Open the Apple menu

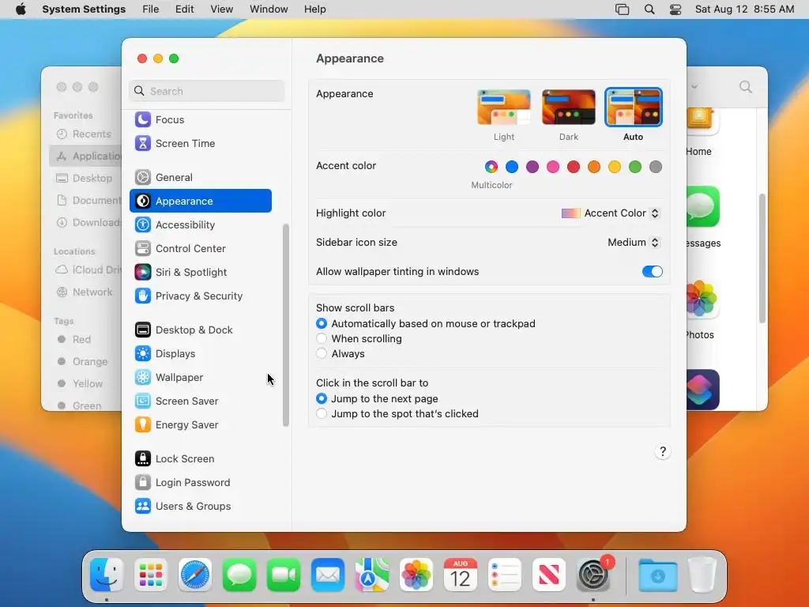pyautogui.click(x=21, y=9)
